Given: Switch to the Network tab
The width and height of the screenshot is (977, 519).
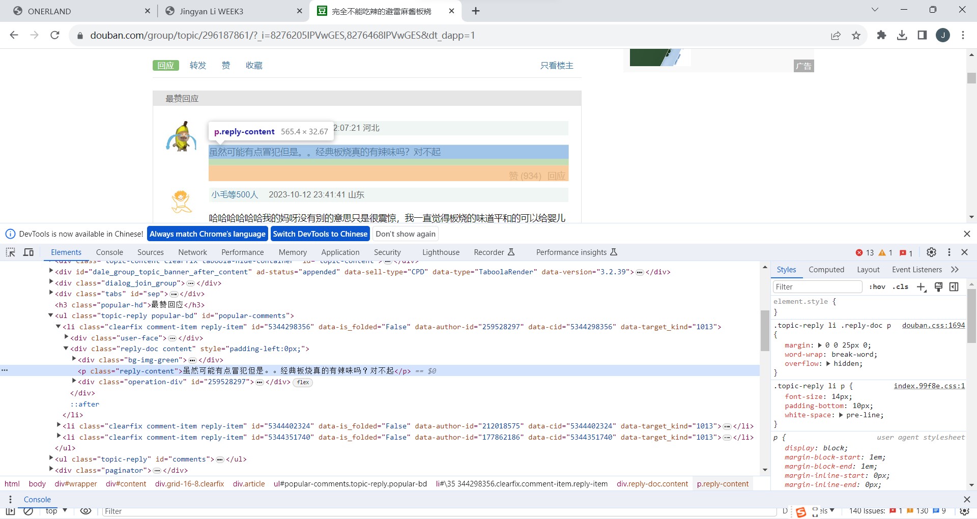Looking at the screenshot, I should coord(192,252).
